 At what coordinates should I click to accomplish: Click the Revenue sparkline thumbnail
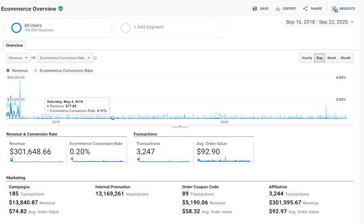[37, 159]
